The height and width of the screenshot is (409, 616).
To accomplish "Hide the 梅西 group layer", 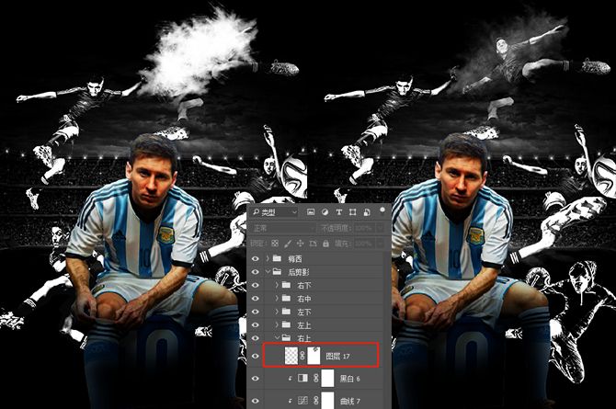I will click(x=256, y=258).
